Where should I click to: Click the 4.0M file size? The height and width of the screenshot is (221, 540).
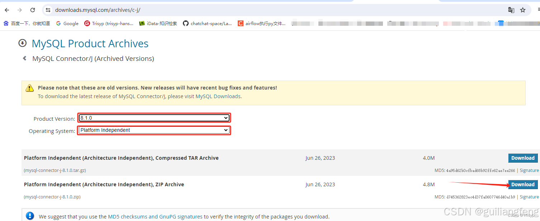[x=428, y=158]
